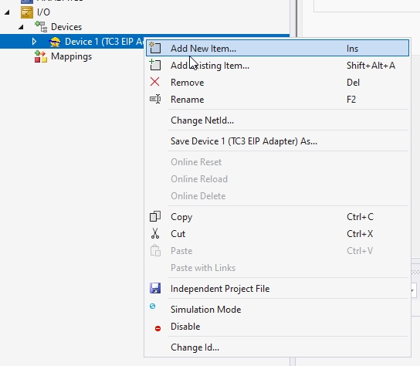The width and height of the screenshot is (420, 366).
Task: Select the Mappings tree item
Action: [x=71, y=56]
